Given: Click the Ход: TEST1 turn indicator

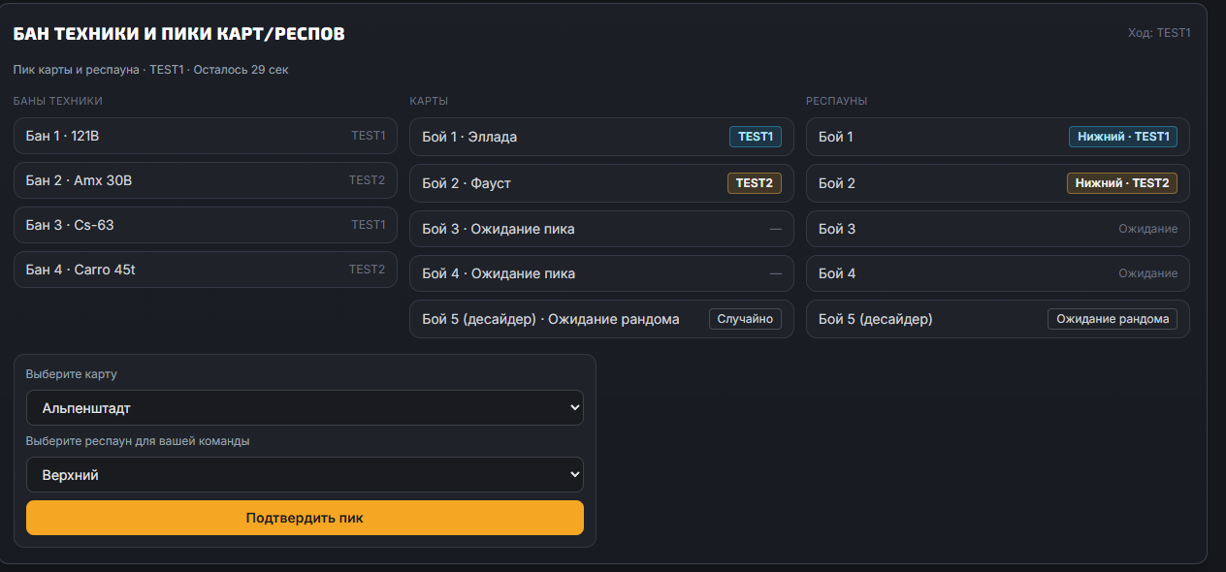Looking at the screenshot, I should 1158,33.
